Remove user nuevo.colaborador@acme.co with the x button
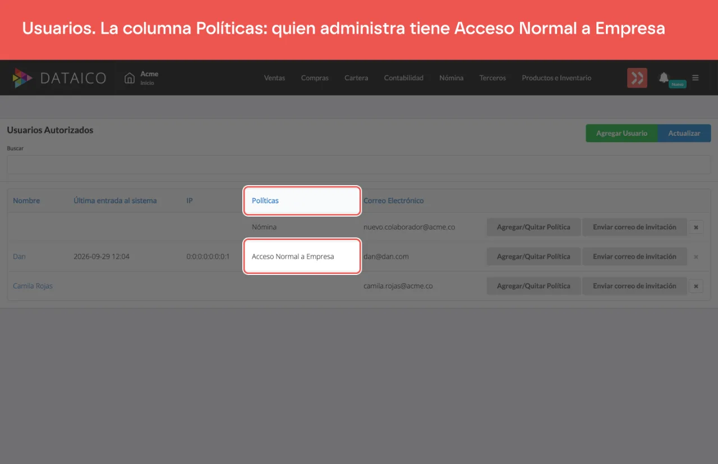This screenshot has height=464, width=718. point(696,227)
